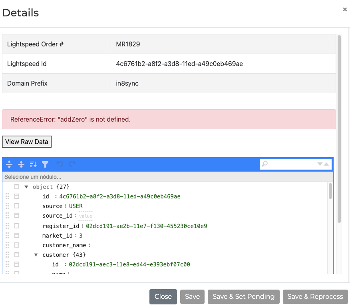The image size is (350, 306).
Task: Click the JSON editor vertical scrollbar thumb
Action: click(330, 191)
